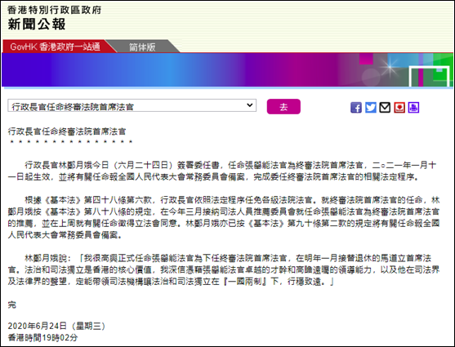Image resolution: width=455 pixels, height=347 pixels.
Task: Click the paragraph beginning 根據《基本法》第四十八條
Action: (x=224, y=217)
